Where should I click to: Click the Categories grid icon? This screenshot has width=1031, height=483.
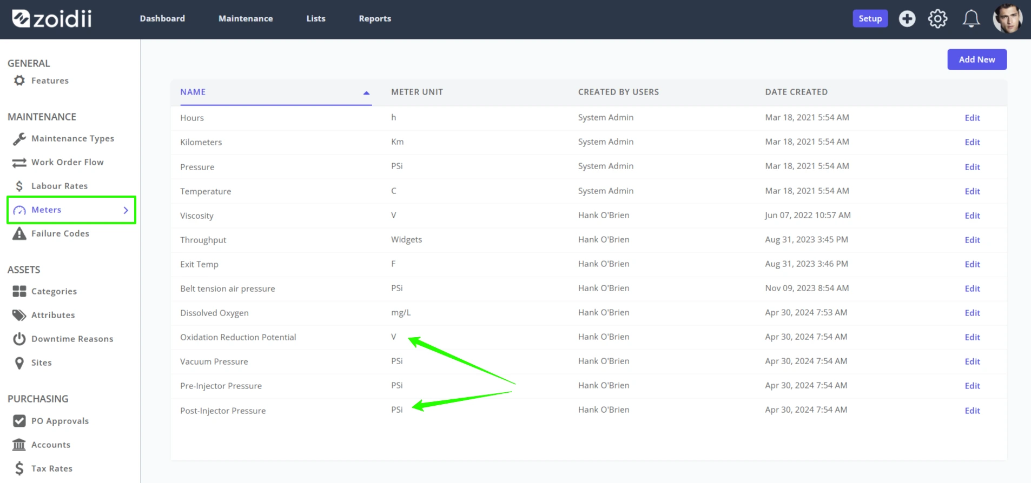[x=19, y=291]
